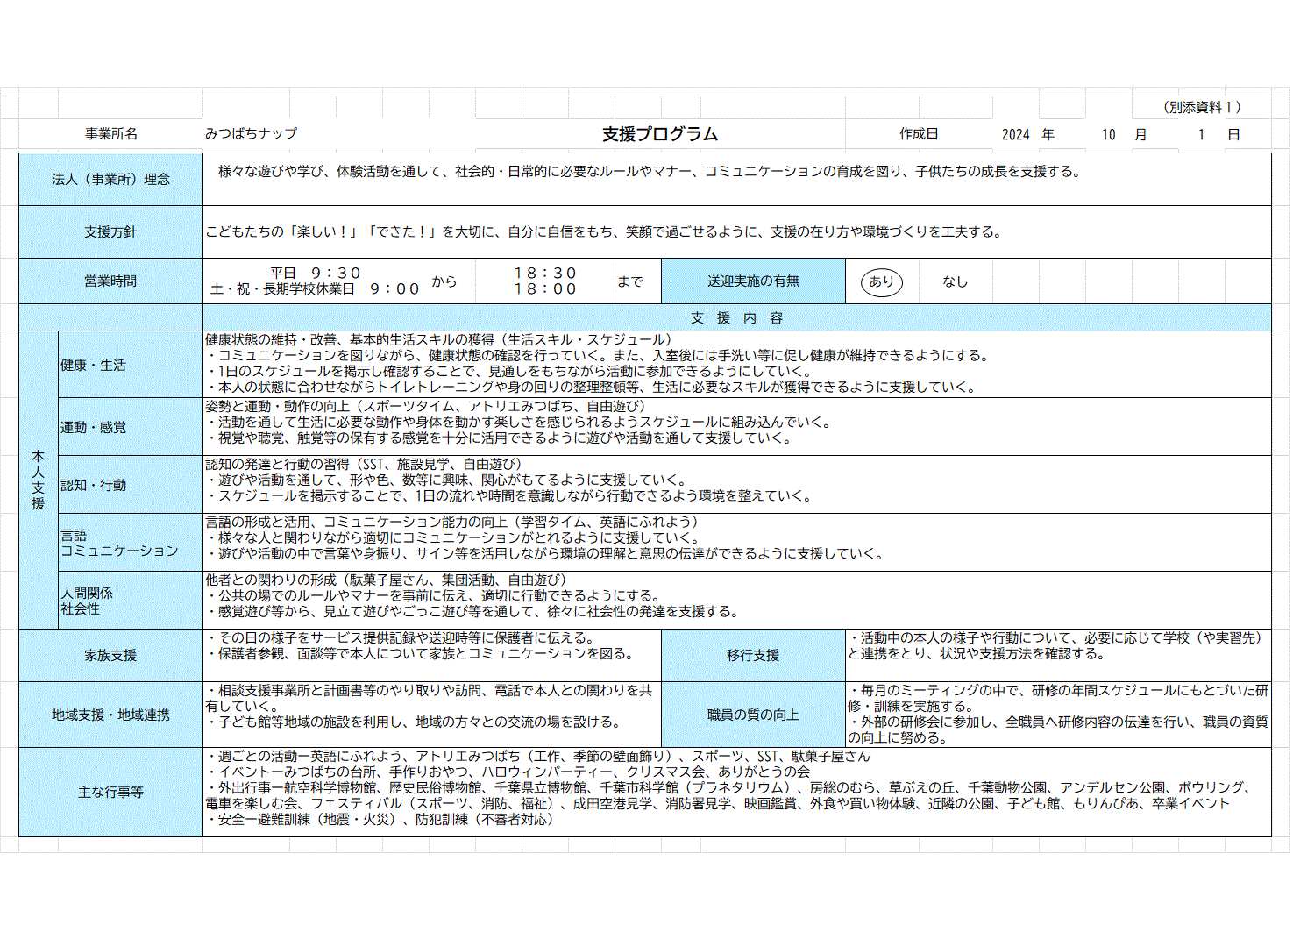Click the 営業時間 header cell
Screen dimensions: 1293x925
[x=110, y=281]
